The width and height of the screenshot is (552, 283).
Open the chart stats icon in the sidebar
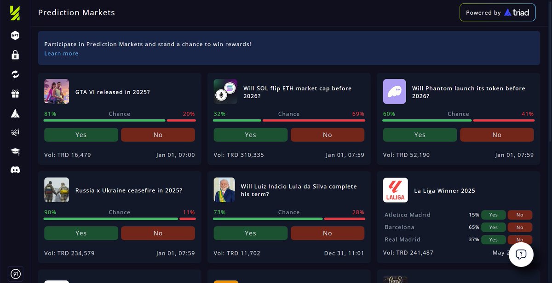[15, 133]
